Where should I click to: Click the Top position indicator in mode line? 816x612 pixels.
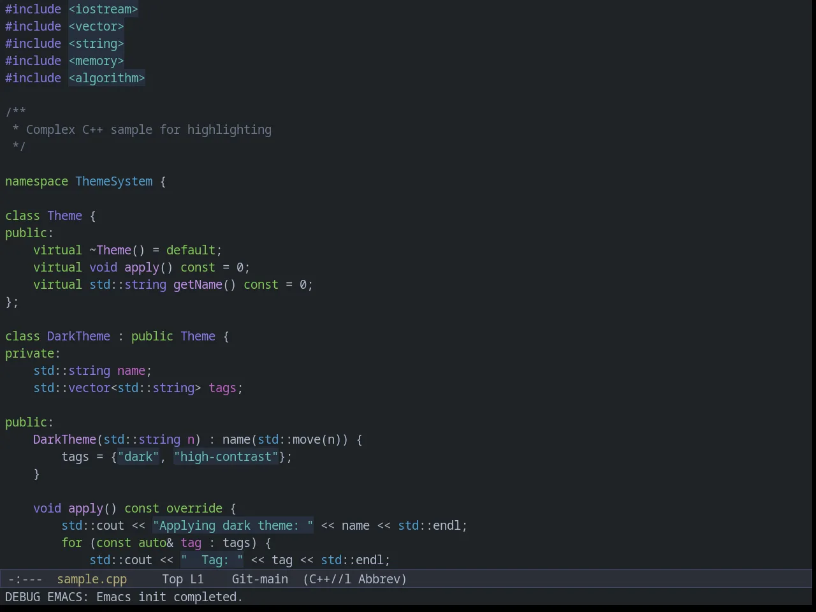pyautogui.click(x=172, y=579)
